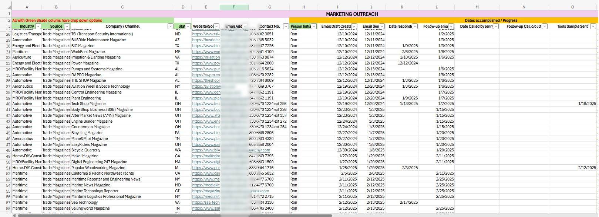Select the Bicycling Magazine company cell
The image size is (599, 217).
(122, 133)
